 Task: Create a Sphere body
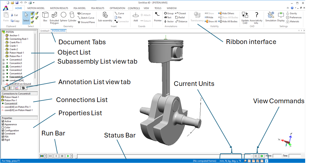point(63,17)
